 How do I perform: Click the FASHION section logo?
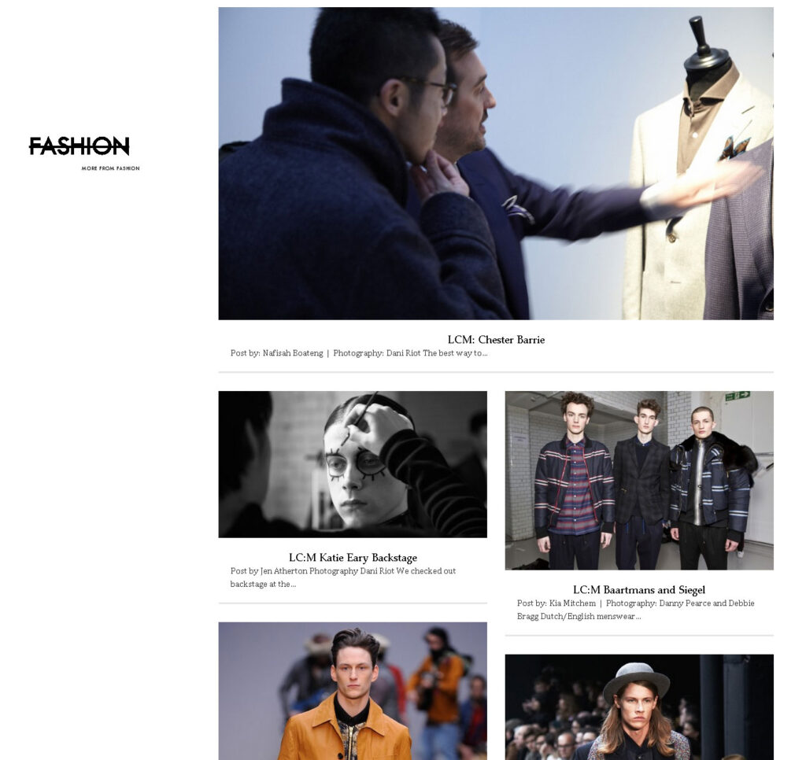click(x=79, y=146)
